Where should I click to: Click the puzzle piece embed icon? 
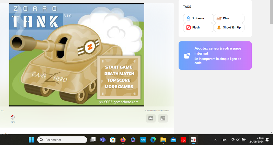187,56
